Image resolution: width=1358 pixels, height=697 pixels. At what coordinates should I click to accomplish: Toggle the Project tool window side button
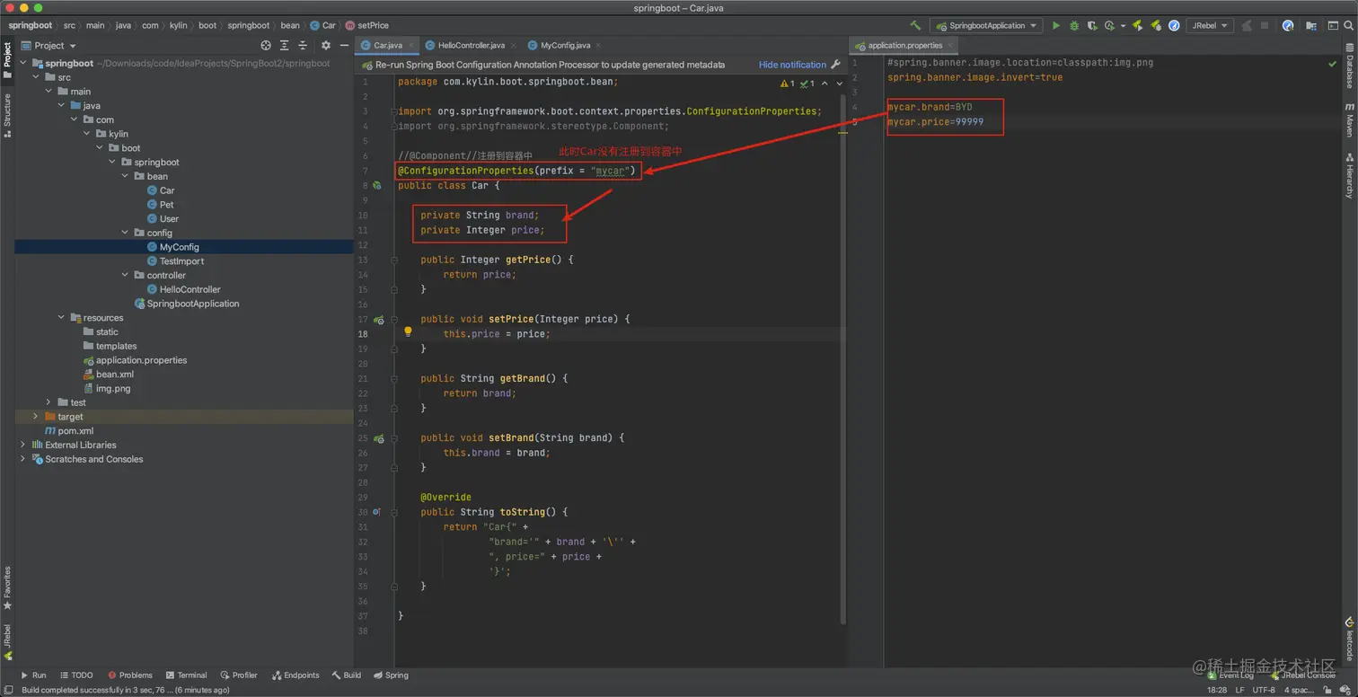(7, 60)
